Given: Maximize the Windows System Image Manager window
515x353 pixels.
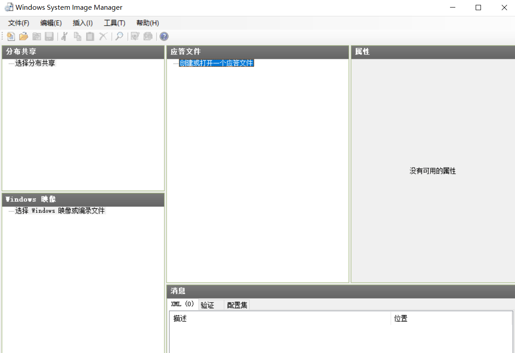Looking at the screenshot, I should click(x=478, y=7).
